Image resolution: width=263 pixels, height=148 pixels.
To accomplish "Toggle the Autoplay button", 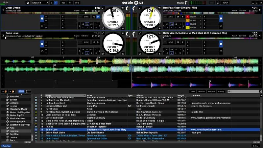I will pos(6,146).
